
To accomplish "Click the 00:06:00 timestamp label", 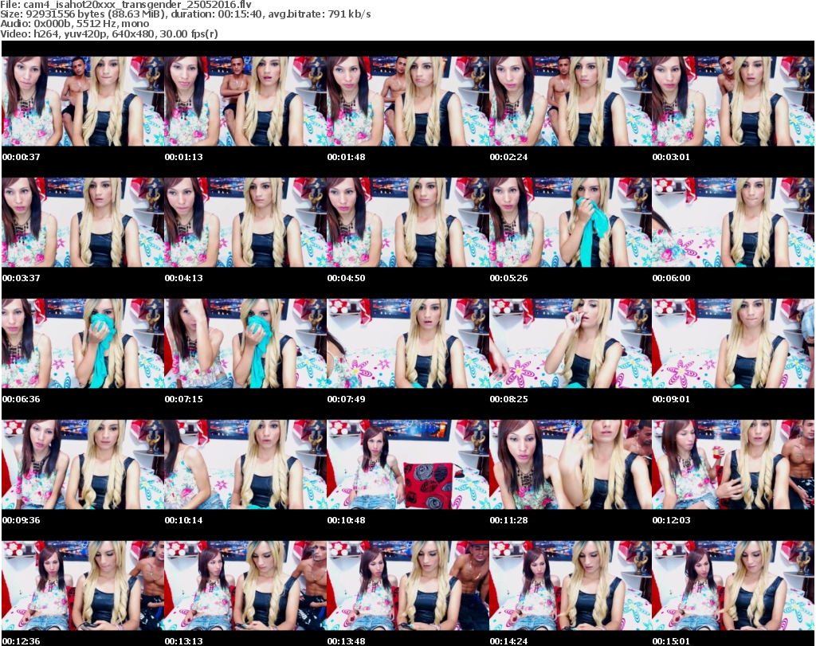I will pos(671,278).
